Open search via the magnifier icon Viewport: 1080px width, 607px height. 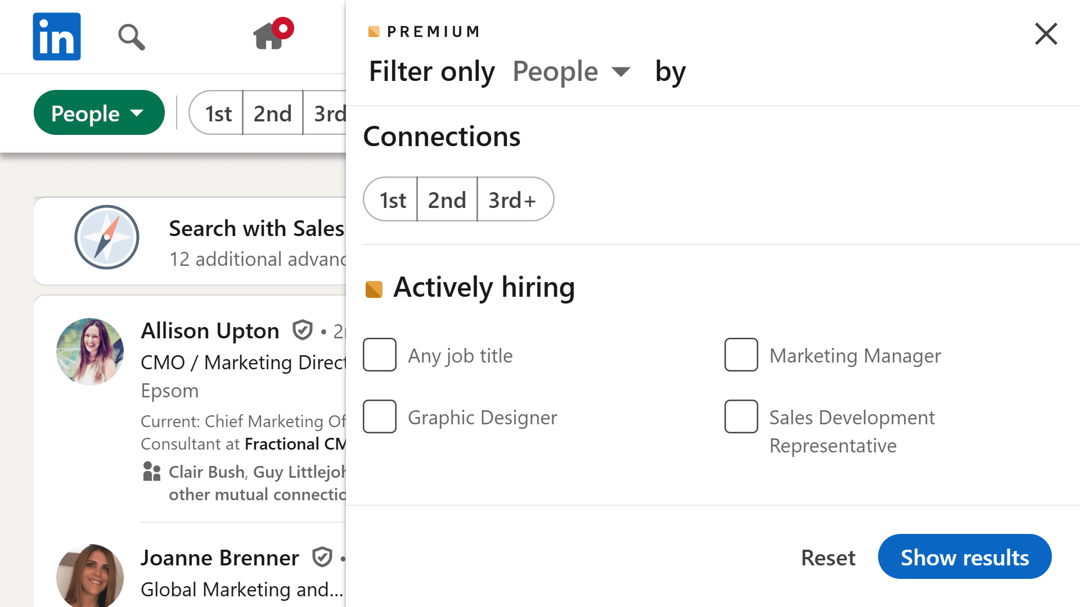tap(130, 37)
